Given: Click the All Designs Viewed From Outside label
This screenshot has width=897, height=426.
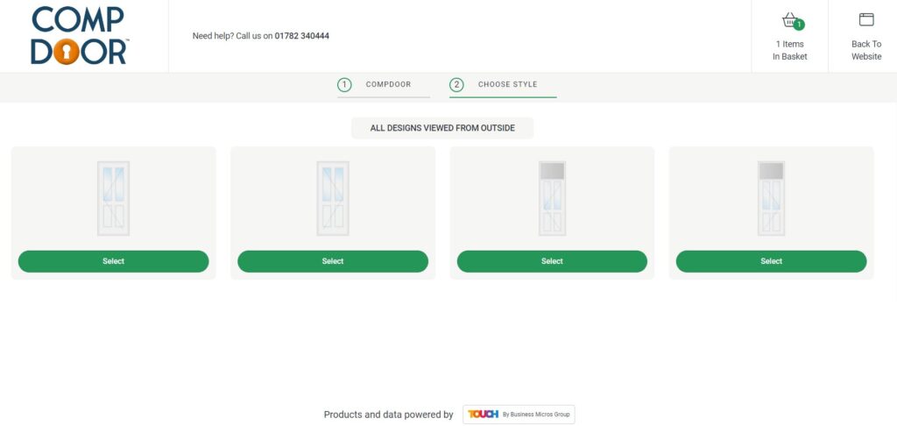Looking at the screenshot, I should pos(442,128).
